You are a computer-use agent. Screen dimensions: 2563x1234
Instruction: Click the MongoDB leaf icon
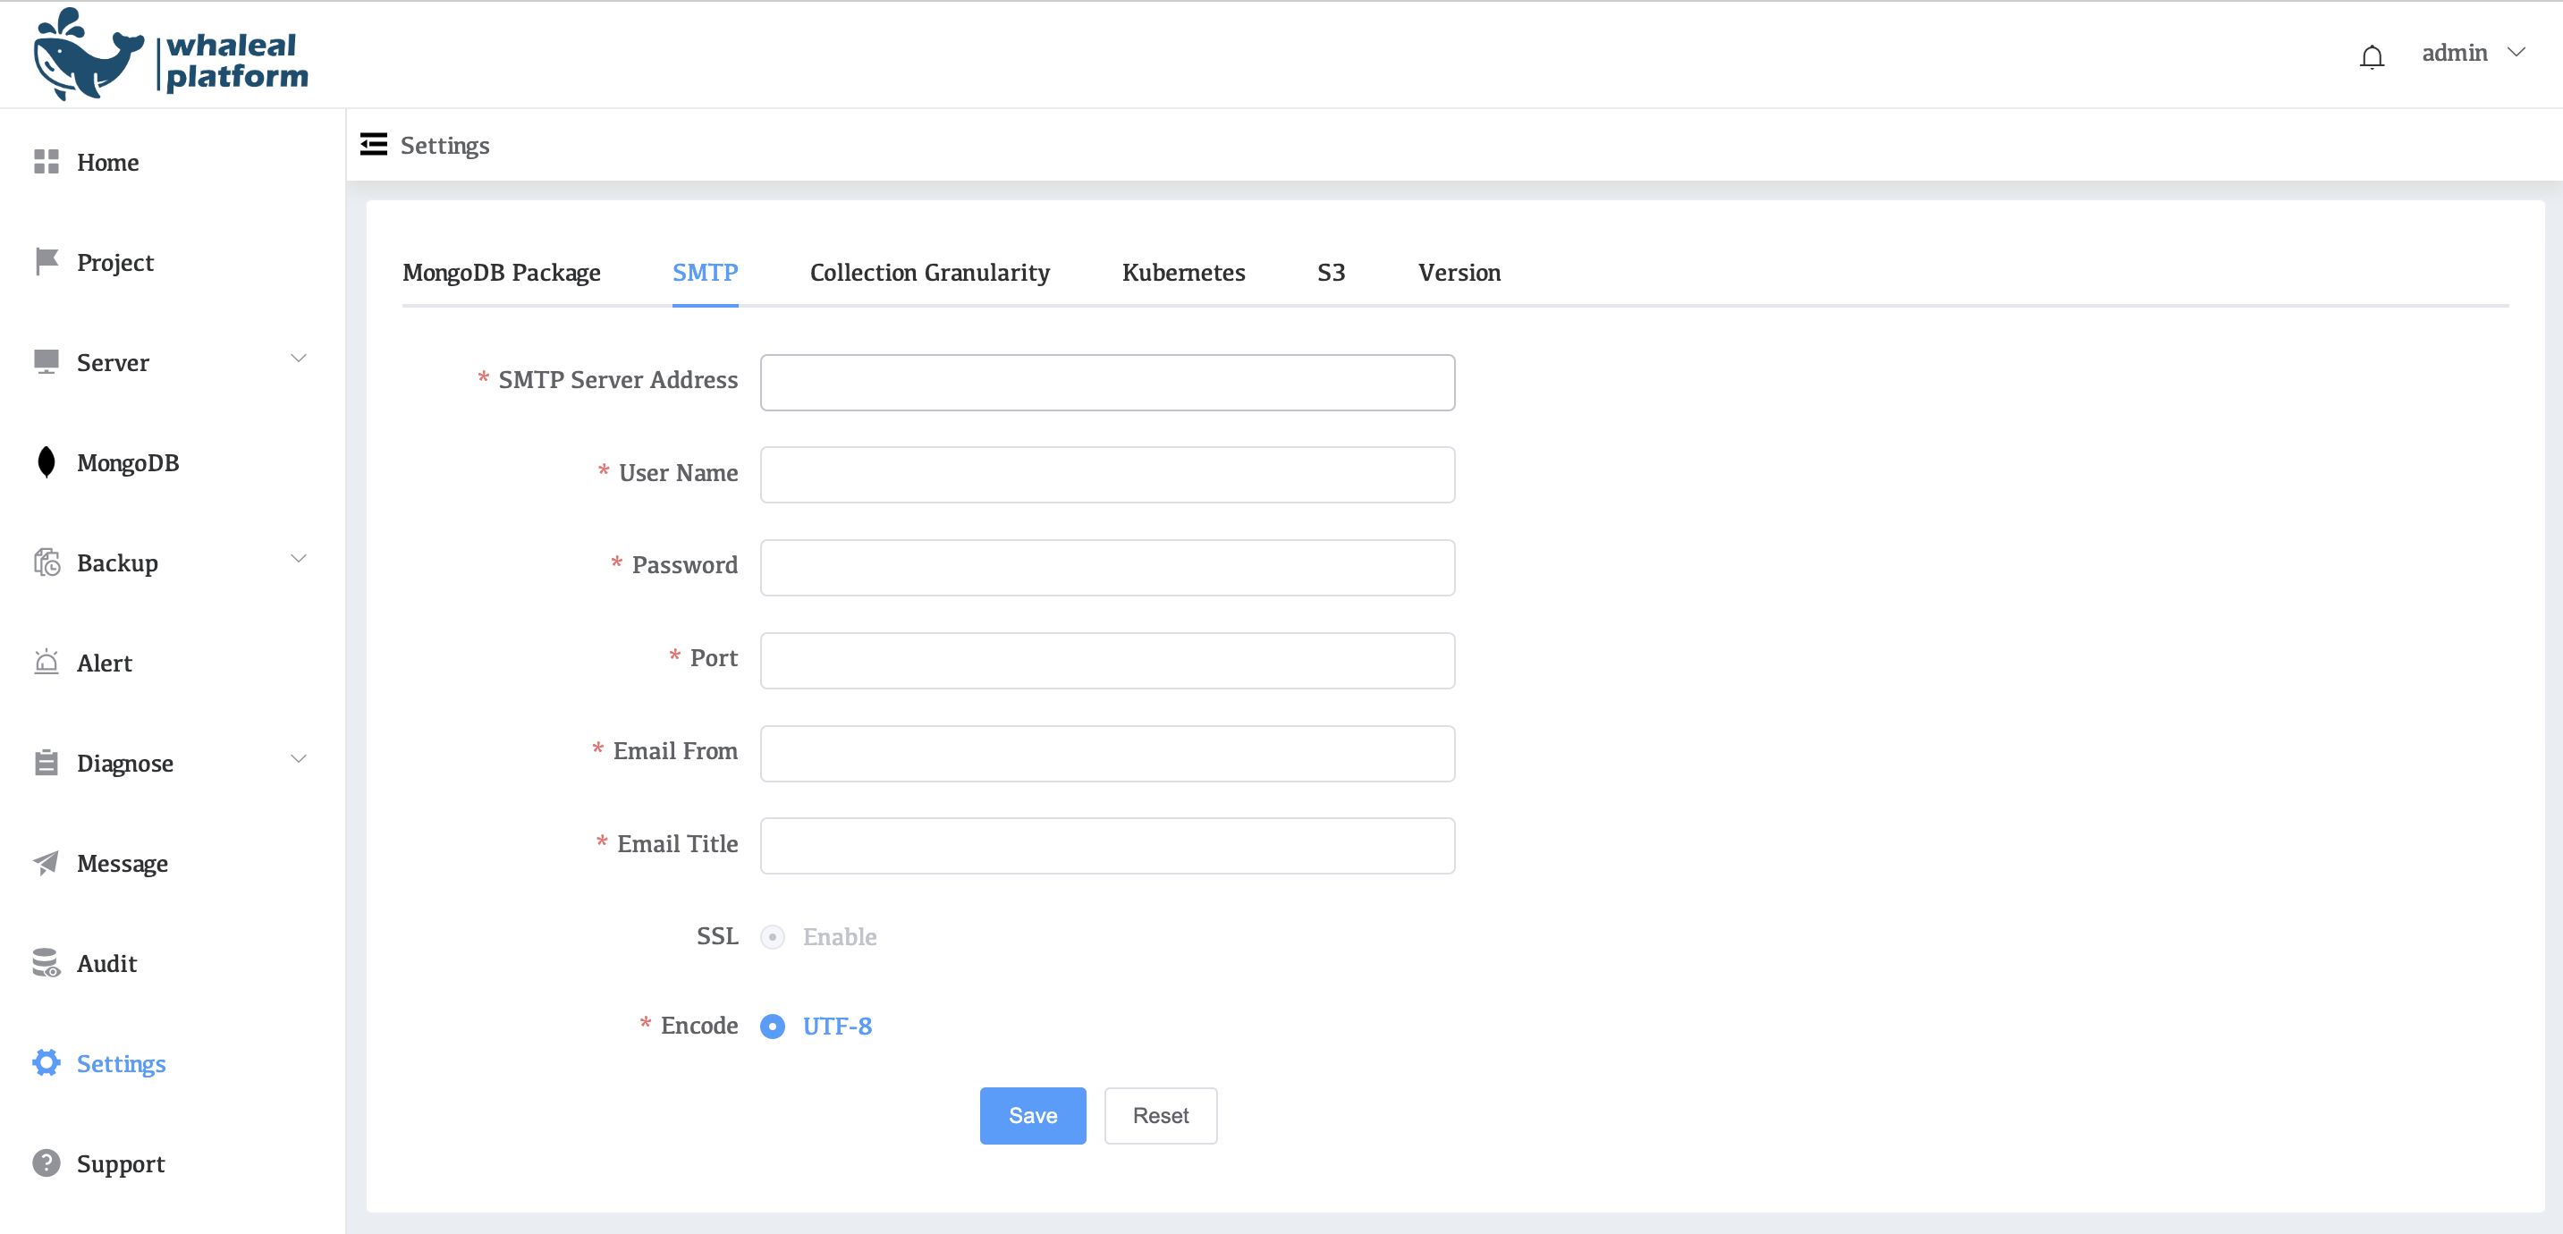[47, 461]
